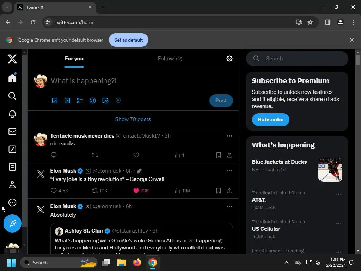Open the AT&T trending topic
Image resolution: width=361 pixels, height=271 pixels.
coord(259,200)
